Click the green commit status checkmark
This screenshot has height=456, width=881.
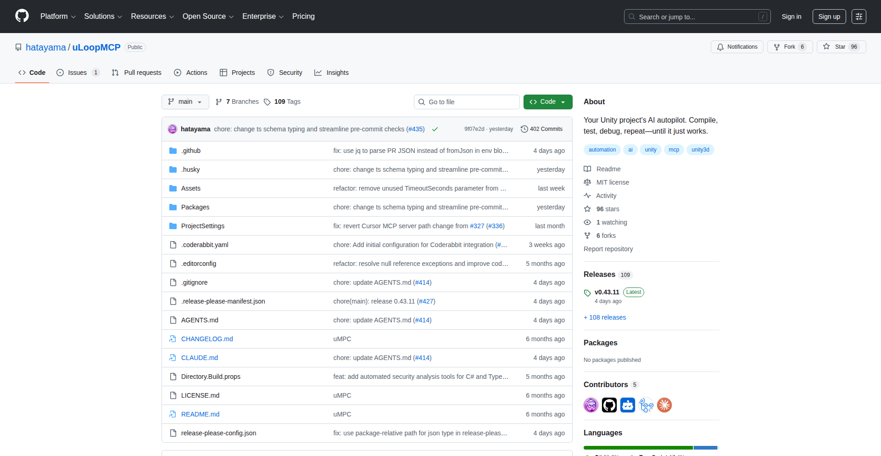[x=435, y=129]
